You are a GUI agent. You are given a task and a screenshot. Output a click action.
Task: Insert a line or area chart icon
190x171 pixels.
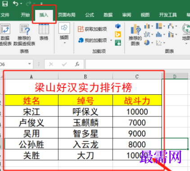(147, 35)
